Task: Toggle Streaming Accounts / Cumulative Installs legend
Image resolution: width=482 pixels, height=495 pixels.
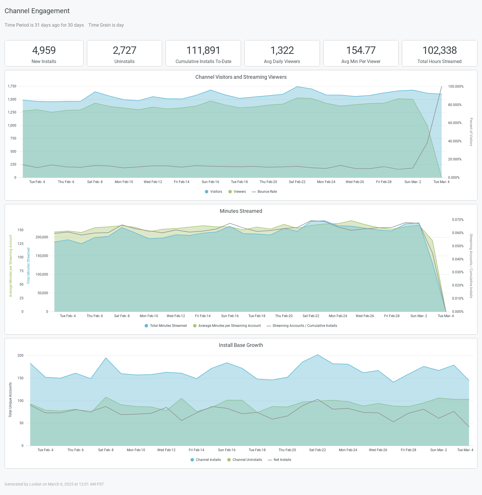Action: click(302, 326)
